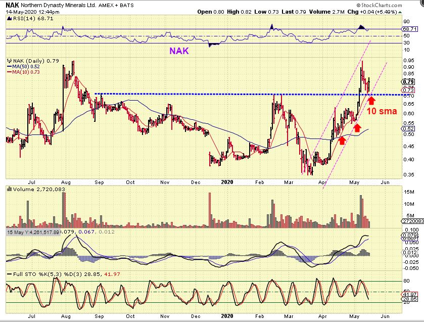Click the RSI(14) 68.71 legend label
Viewport: 424px width, 322px height.
(x=33, y=18)
